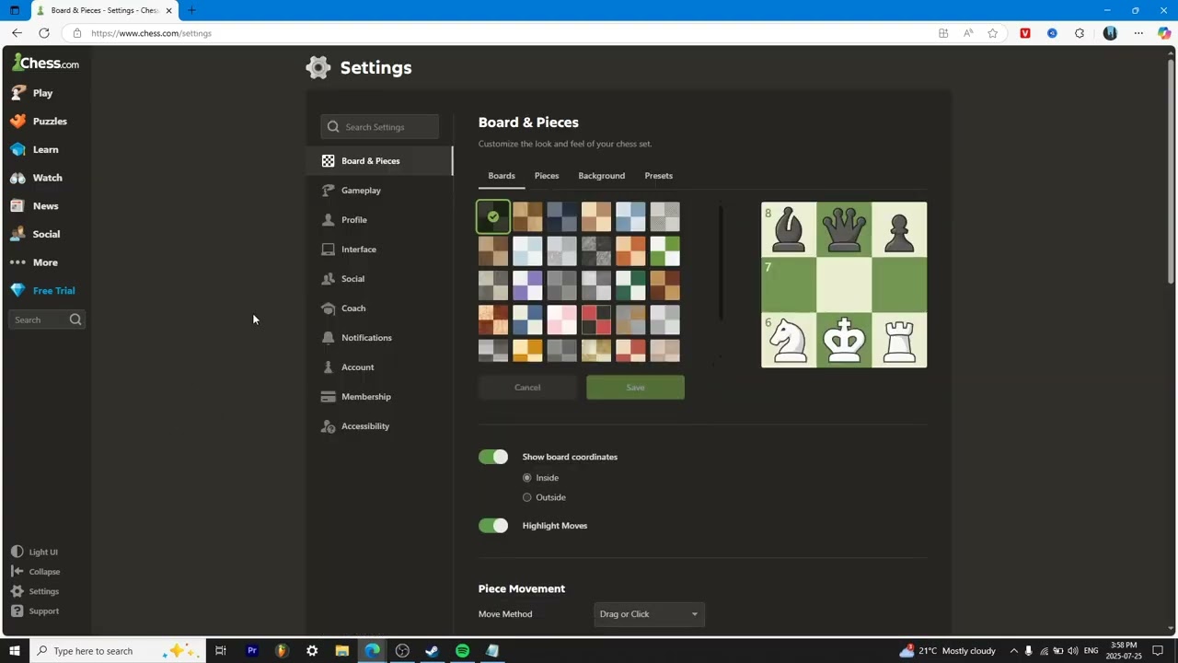
Task: Expand the More menu in the sidebar
Action: tap(35, 262)
